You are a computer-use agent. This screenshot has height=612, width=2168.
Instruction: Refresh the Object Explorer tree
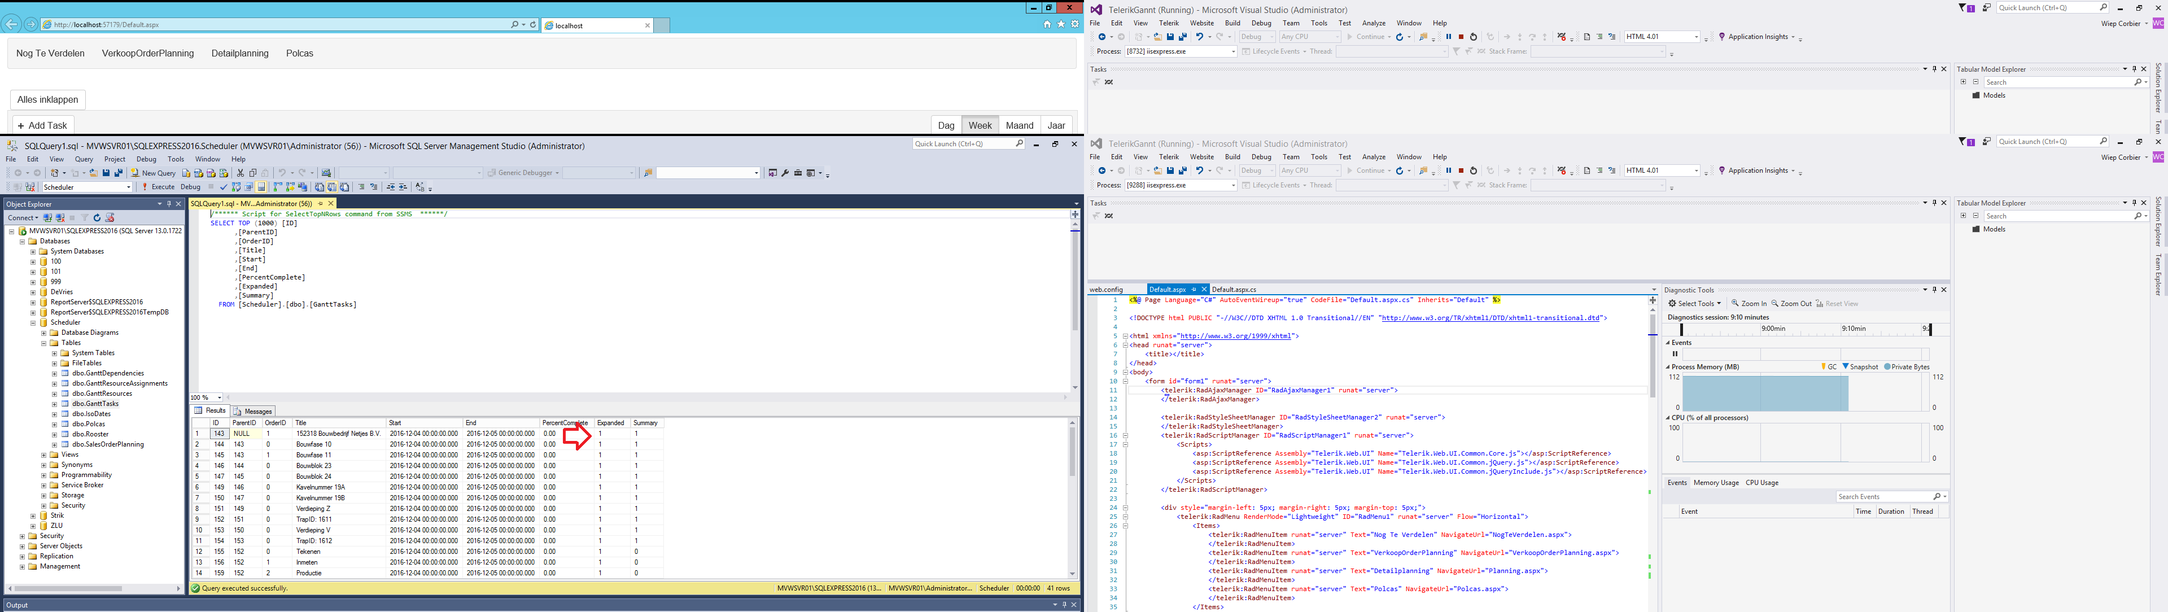tap(97, 217)
